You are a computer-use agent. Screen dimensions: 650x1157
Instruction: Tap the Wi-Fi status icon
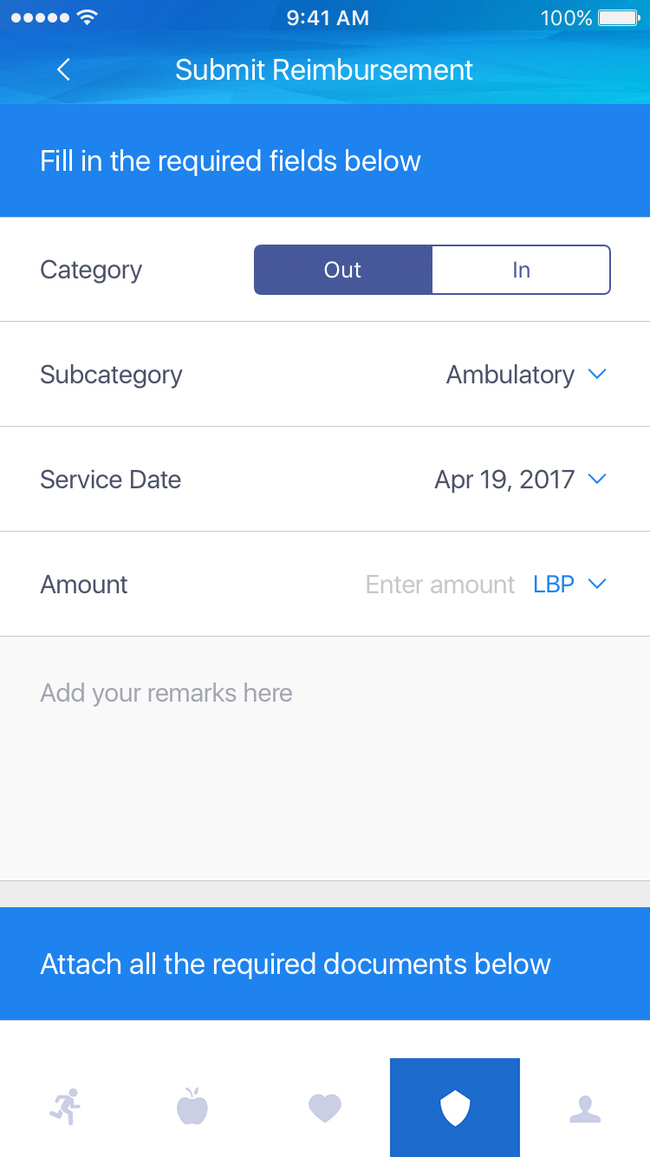click(87, 17)
